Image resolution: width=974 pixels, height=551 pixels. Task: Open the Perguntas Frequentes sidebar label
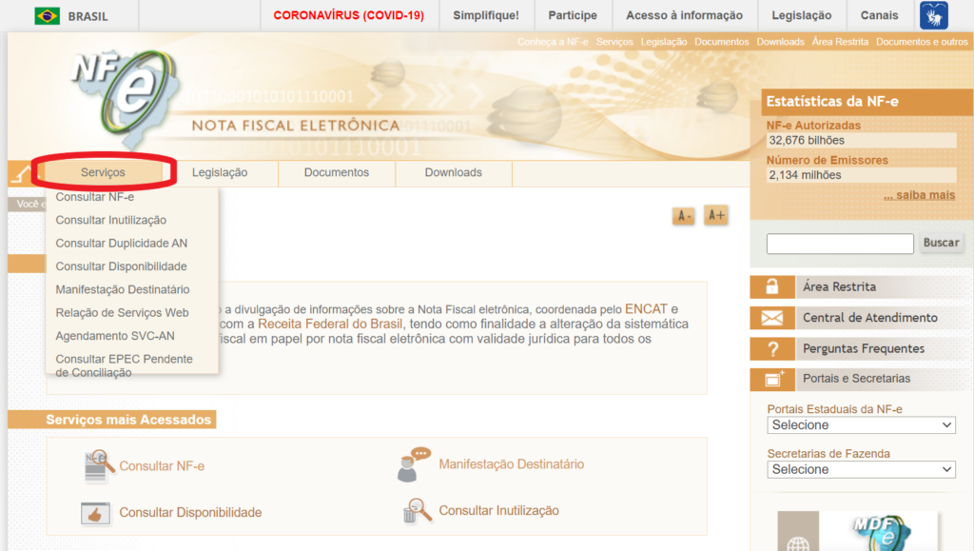point(864,348)
